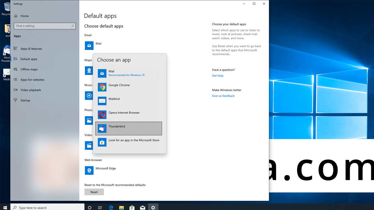This screenshot has width=374, height=210.
Task: Click the Google Chrome icon in the list
Action: [x=102, y=87]
